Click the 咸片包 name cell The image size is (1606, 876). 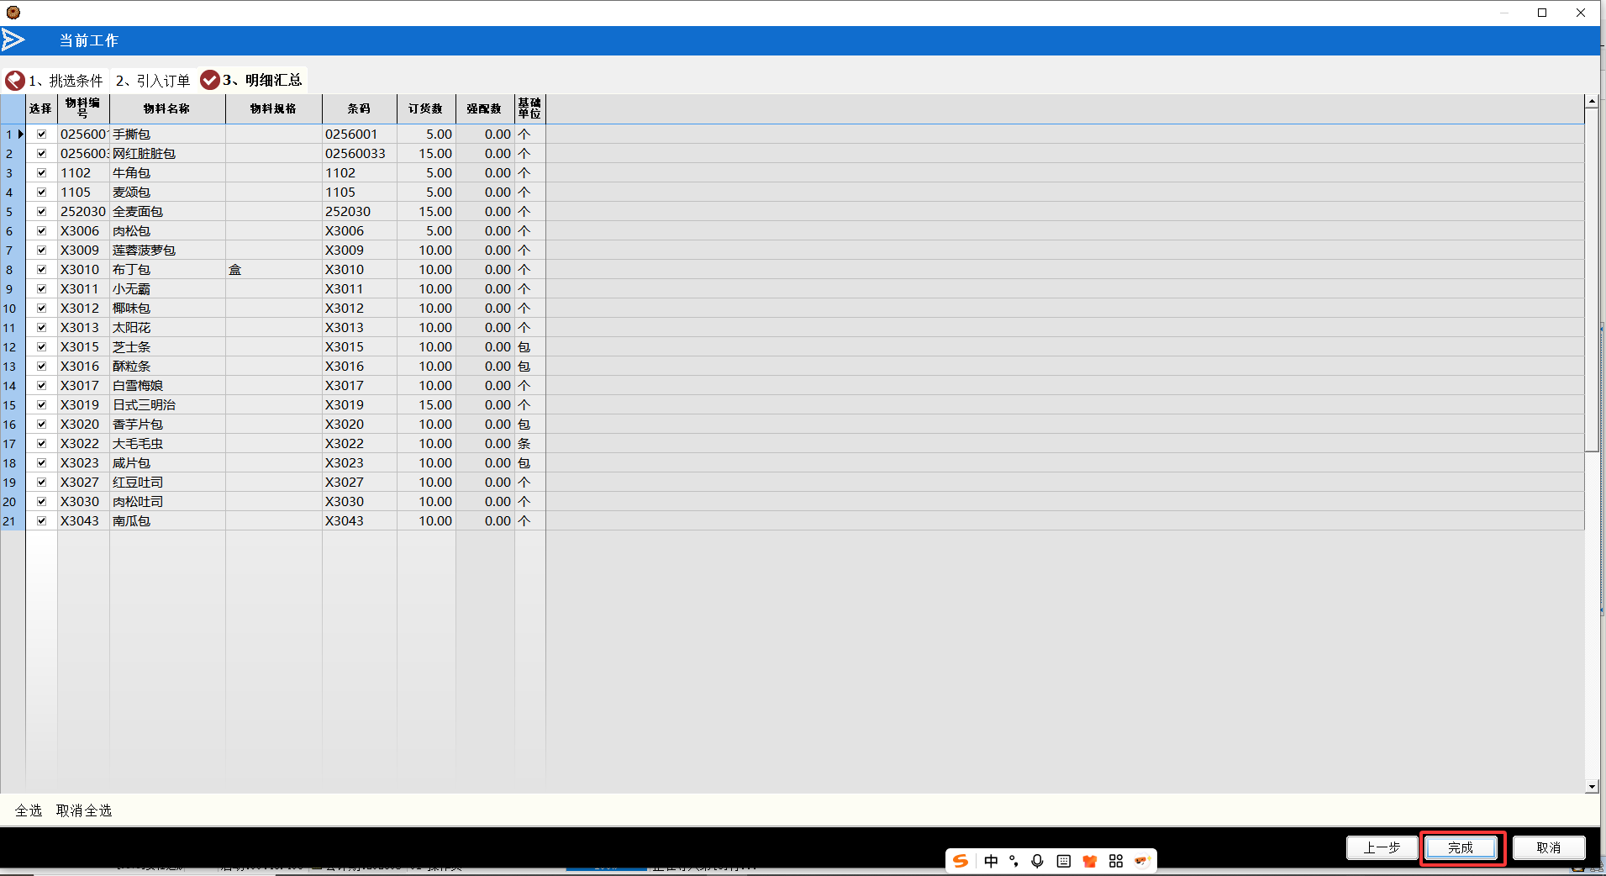click(x=167, y=462)
